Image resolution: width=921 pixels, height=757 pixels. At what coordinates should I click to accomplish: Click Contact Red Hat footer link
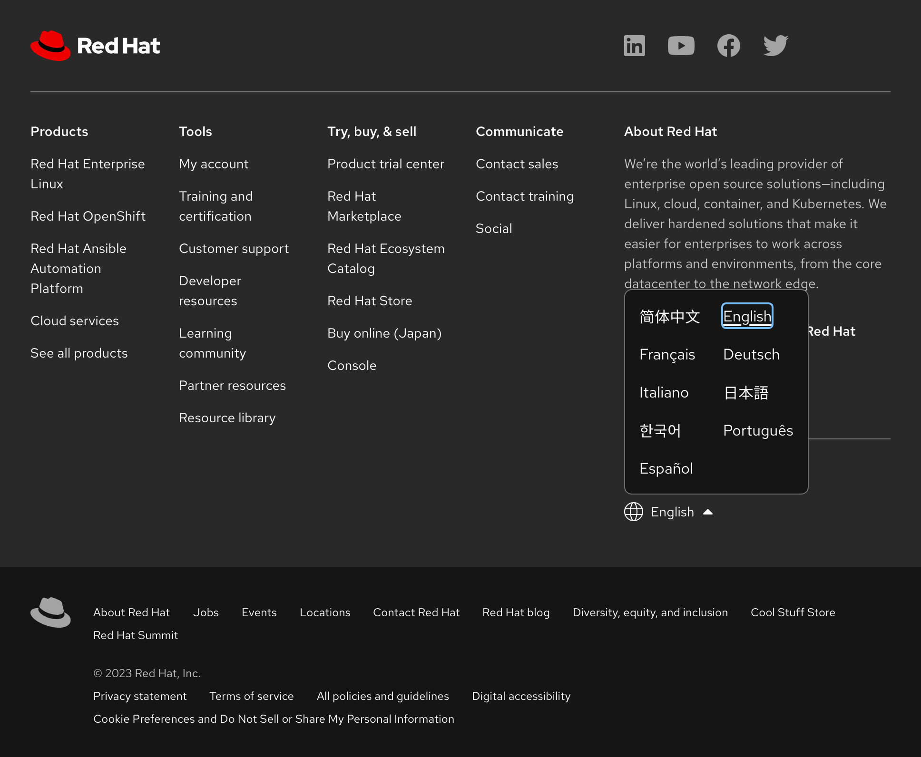click(x=416, y=611)
